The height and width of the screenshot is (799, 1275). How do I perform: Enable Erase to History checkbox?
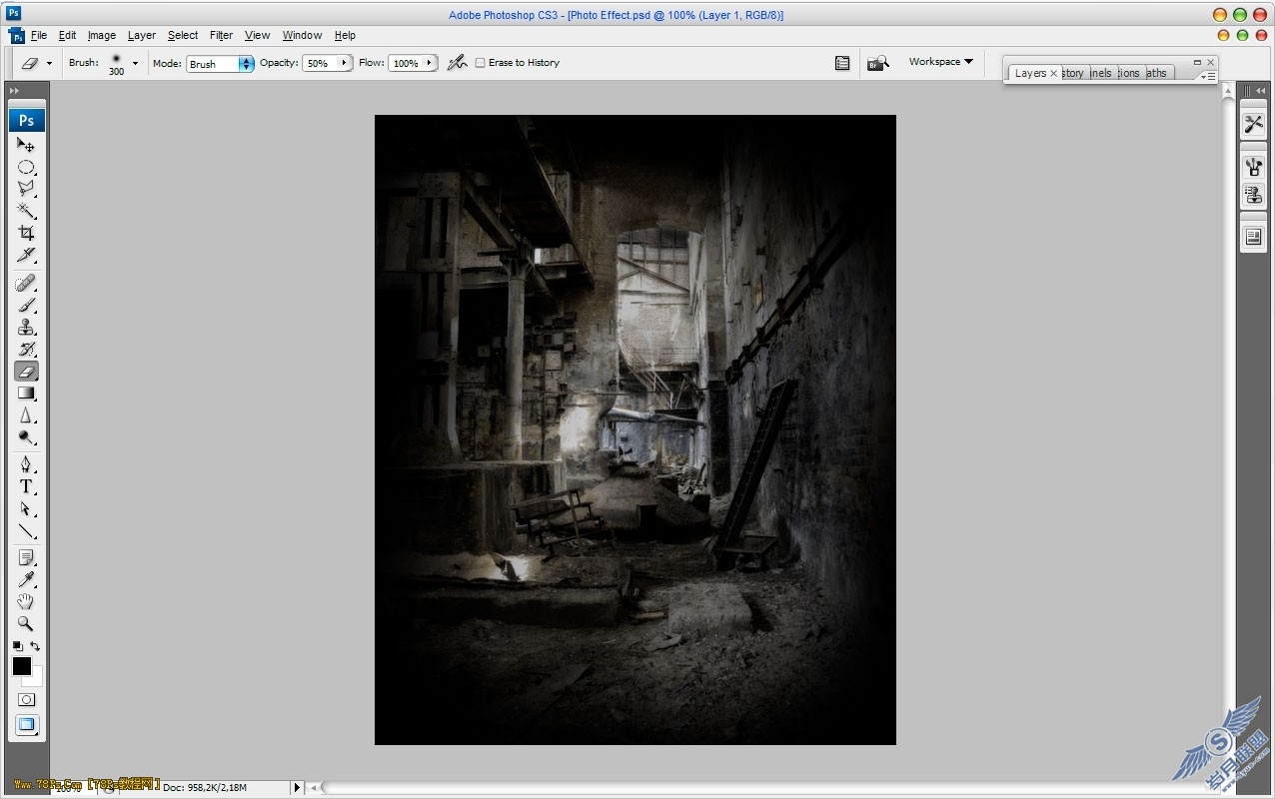[x=480, y=63]
